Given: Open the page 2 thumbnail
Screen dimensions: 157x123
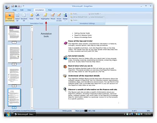Looking at the screenshot, I should click(x=14, y=54).
